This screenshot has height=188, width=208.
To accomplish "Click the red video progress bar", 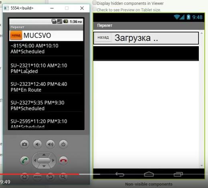I will [40, 174].
